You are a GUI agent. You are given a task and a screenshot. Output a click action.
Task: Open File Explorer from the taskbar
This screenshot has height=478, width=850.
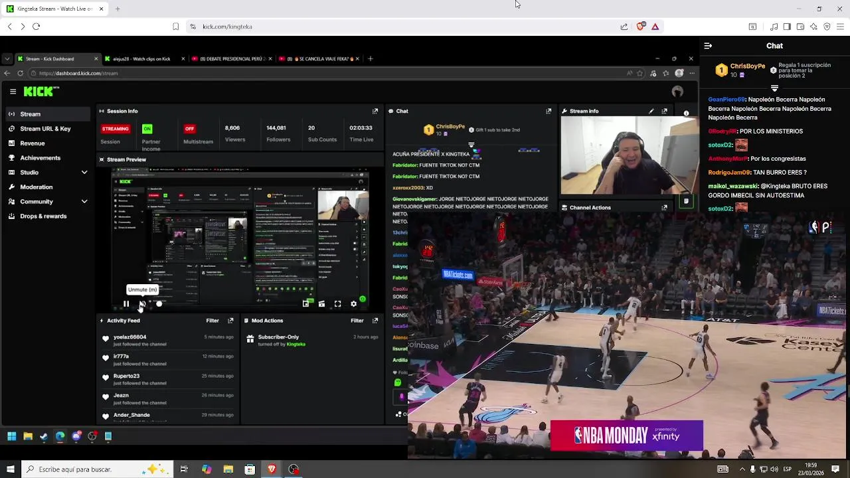(228, 469)
